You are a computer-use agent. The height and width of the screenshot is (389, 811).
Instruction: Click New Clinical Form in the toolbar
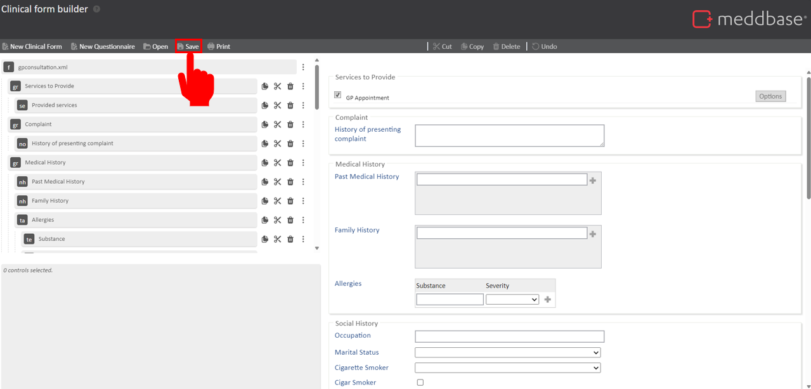click(32, 46)
